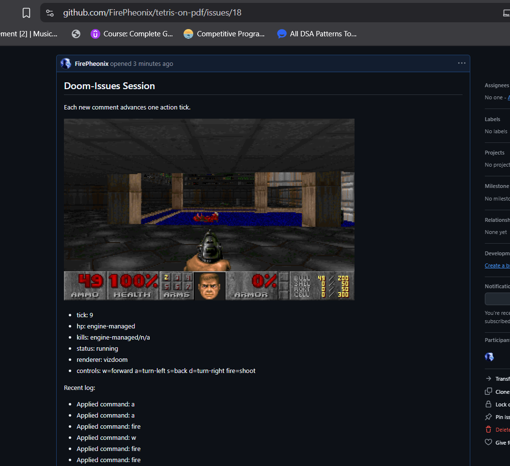Open the Relationships section in the sidebar

pyautogui.click(x=497, y=220)
